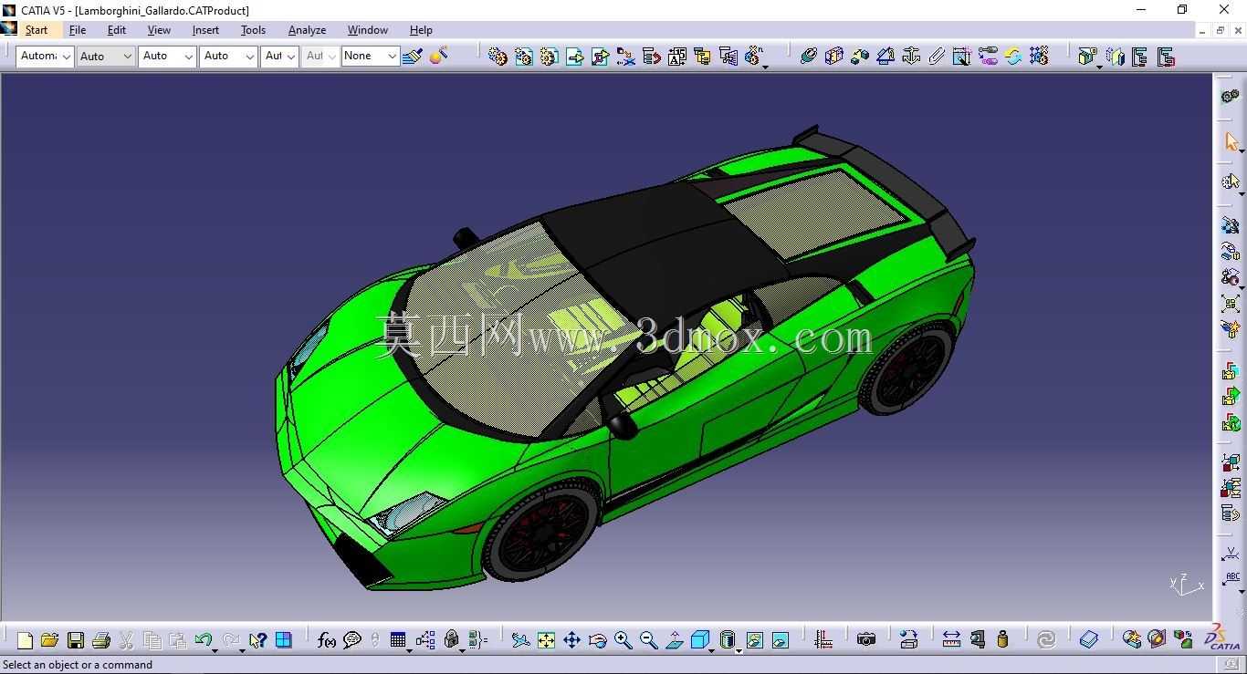This screenshot has width=1247, height=674.
Task: Click the Fly mode airplane icon
Action: (520, 640)
